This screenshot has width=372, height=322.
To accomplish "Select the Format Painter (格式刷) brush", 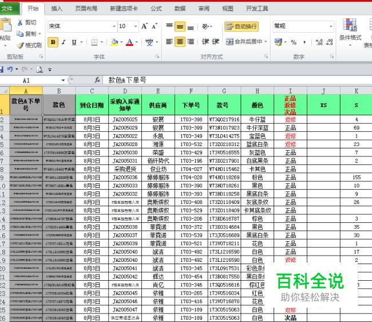I will tap(21, 45).
